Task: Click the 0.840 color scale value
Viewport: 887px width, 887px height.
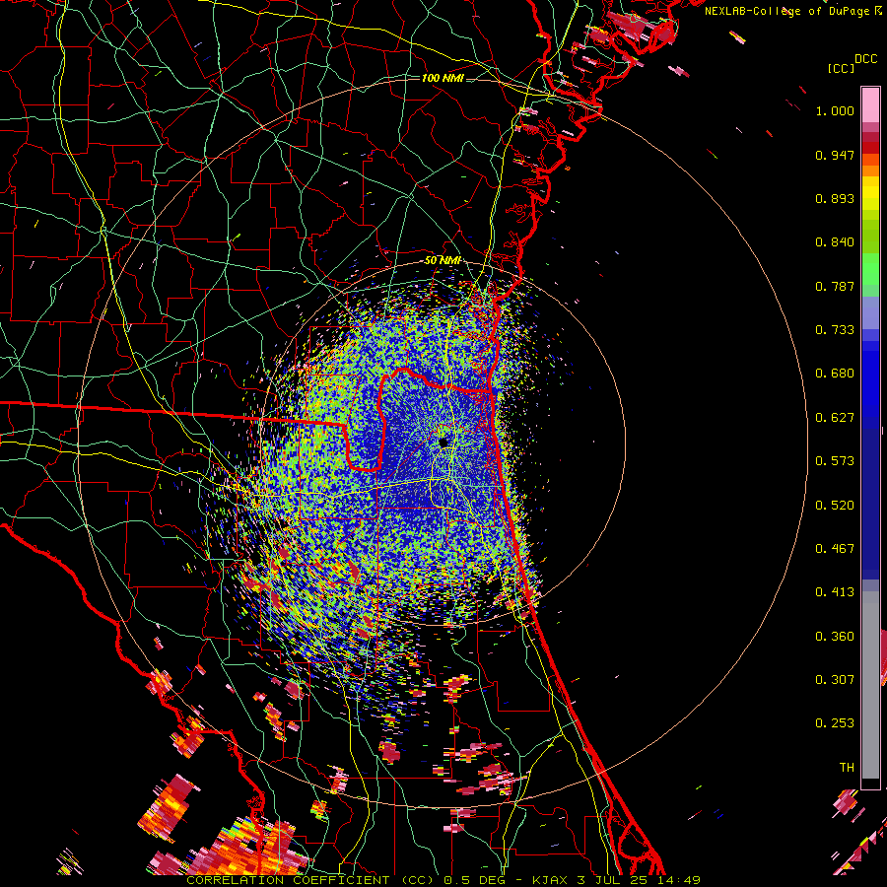Action: (x=835, y=242)
